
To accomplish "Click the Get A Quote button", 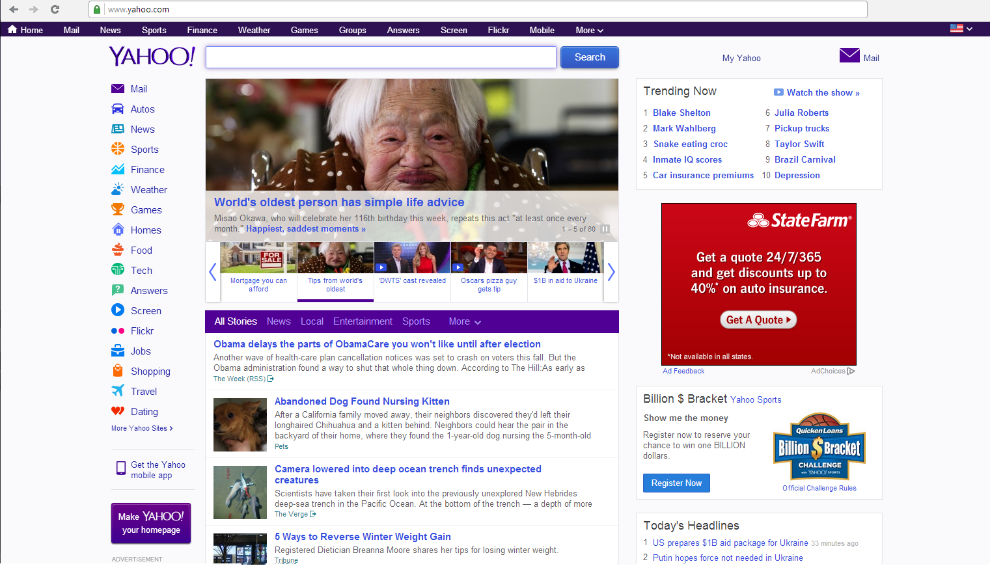I will coord(758,319).
